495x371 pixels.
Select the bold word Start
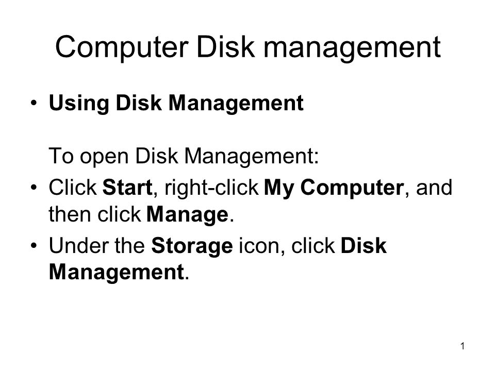(x=127, y=188)
